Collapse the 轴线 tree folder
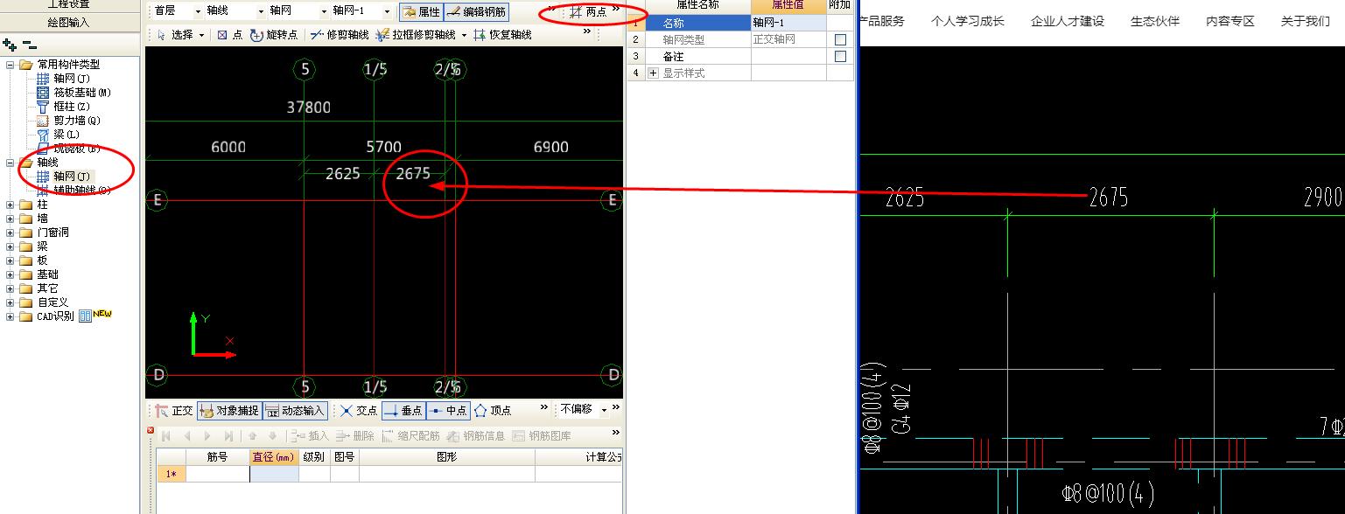This screenshot has height=514, width=1345. [x=11, y=163]
